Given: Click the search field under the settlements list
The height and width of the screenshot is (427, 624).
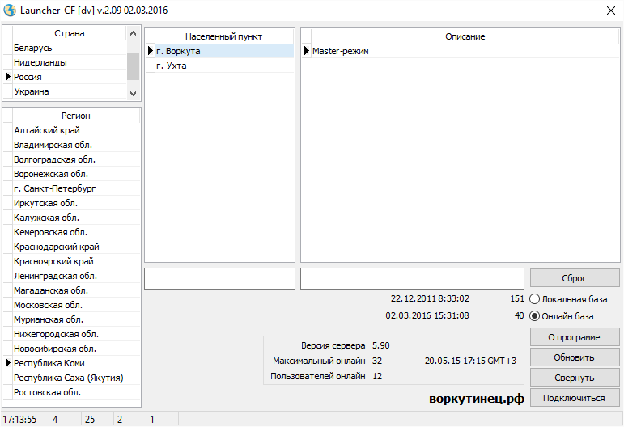Looking at the screenshot, I should pyautogui.click(x=219, y=278).
